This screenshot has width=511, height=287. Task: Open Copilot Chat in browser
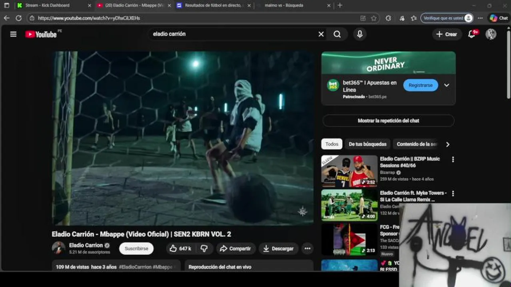pyautogui.click(x=499, y=18)
